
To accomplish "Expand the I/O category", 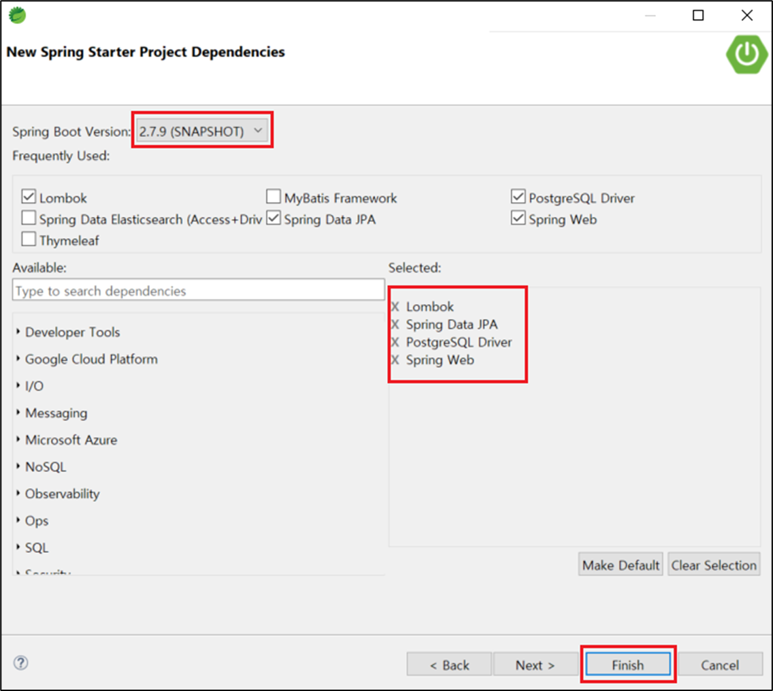I will [x=18, y=386].
